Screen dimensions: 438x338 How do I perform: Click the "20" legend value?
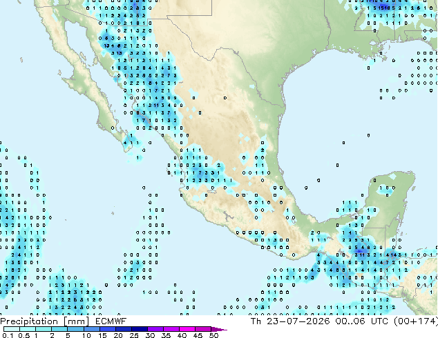click(118, 335)
